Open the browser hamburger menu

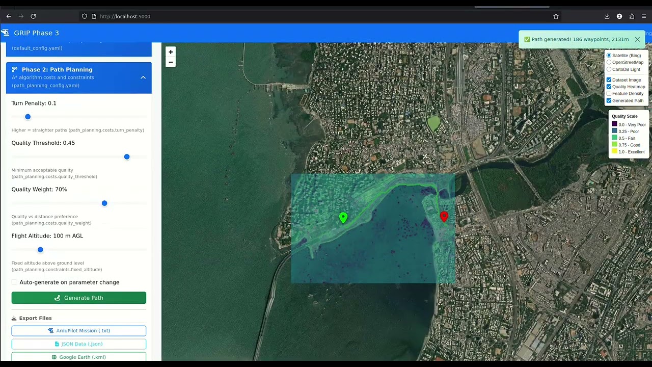[644, 16]
